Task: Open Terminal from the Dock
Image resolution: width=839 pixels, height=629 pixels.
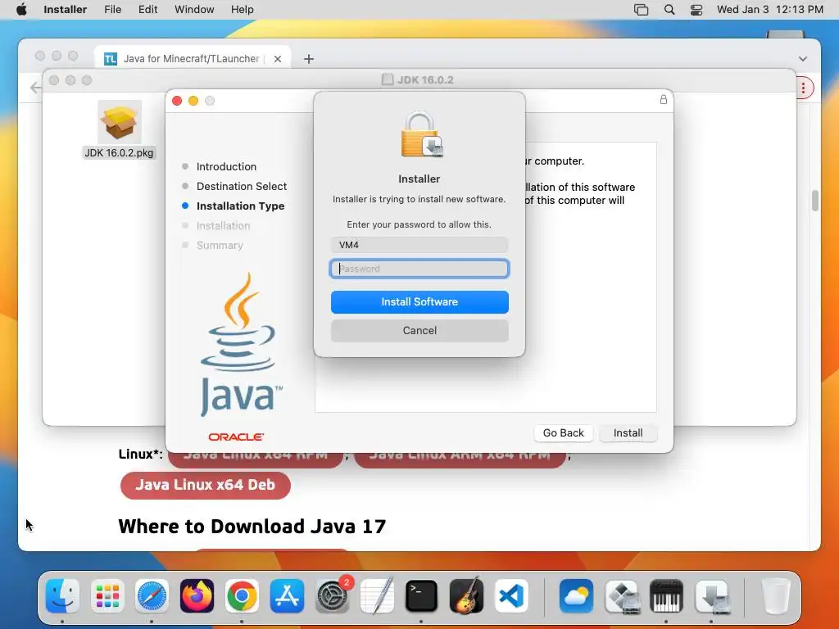Action: pyautogui.click(x=421, y=595)
